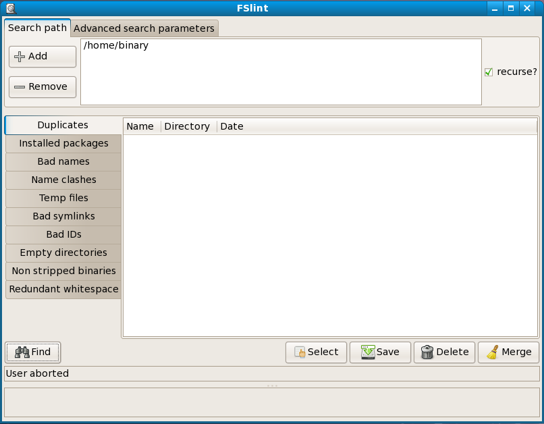Click the trash can Delete button

pos(444,352)
